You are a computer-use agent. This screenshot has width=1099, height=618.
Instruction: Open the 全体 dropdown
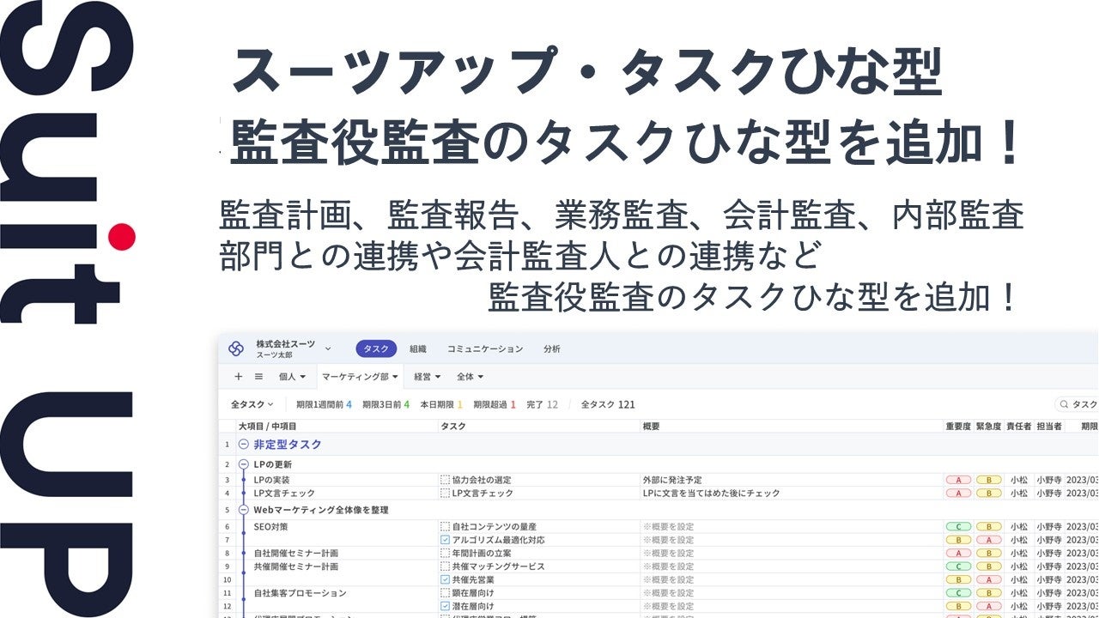click(470, 377)
